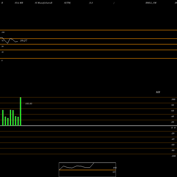Click the first green MR bar

[3, 118]
